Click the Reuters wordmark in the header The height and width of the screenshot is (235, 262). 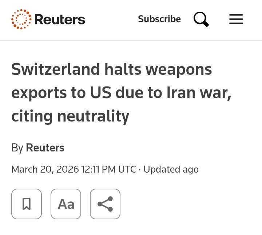click(x=60, y=19)
